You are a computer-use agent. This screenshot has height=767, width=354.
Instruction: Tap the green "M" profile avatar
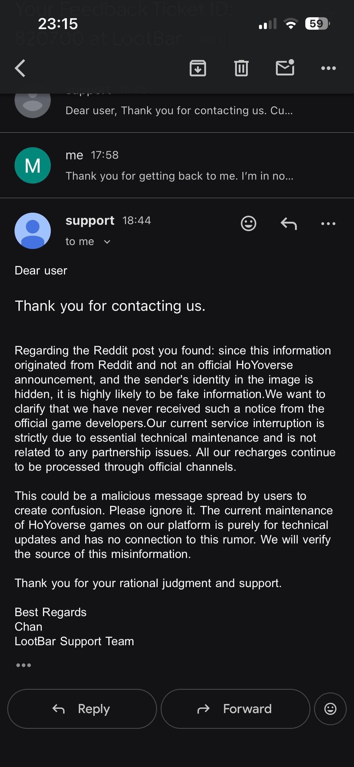pyautogui.click(x=33, y=165)
